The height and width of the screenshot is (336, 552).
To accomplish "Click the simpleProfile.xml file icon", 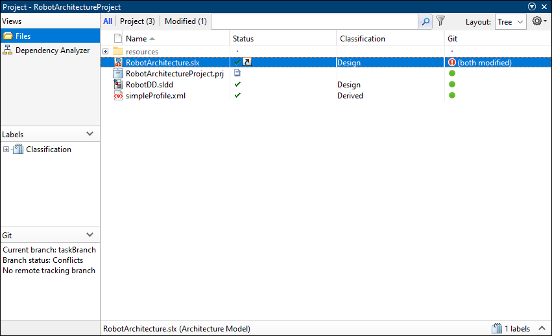I will point(118,96).
